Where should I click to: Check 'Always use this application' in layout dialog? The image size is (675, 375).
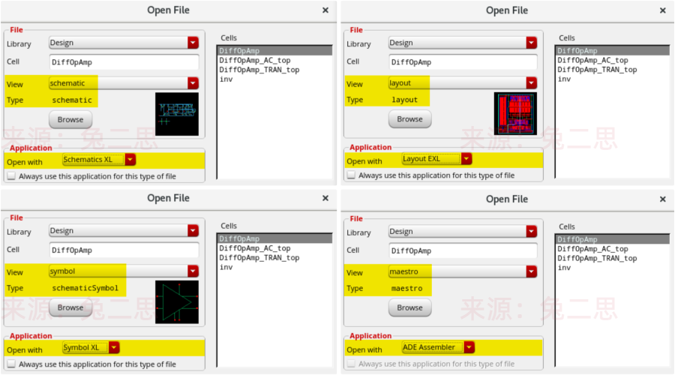pyautogui.click(x=351, y=175)
